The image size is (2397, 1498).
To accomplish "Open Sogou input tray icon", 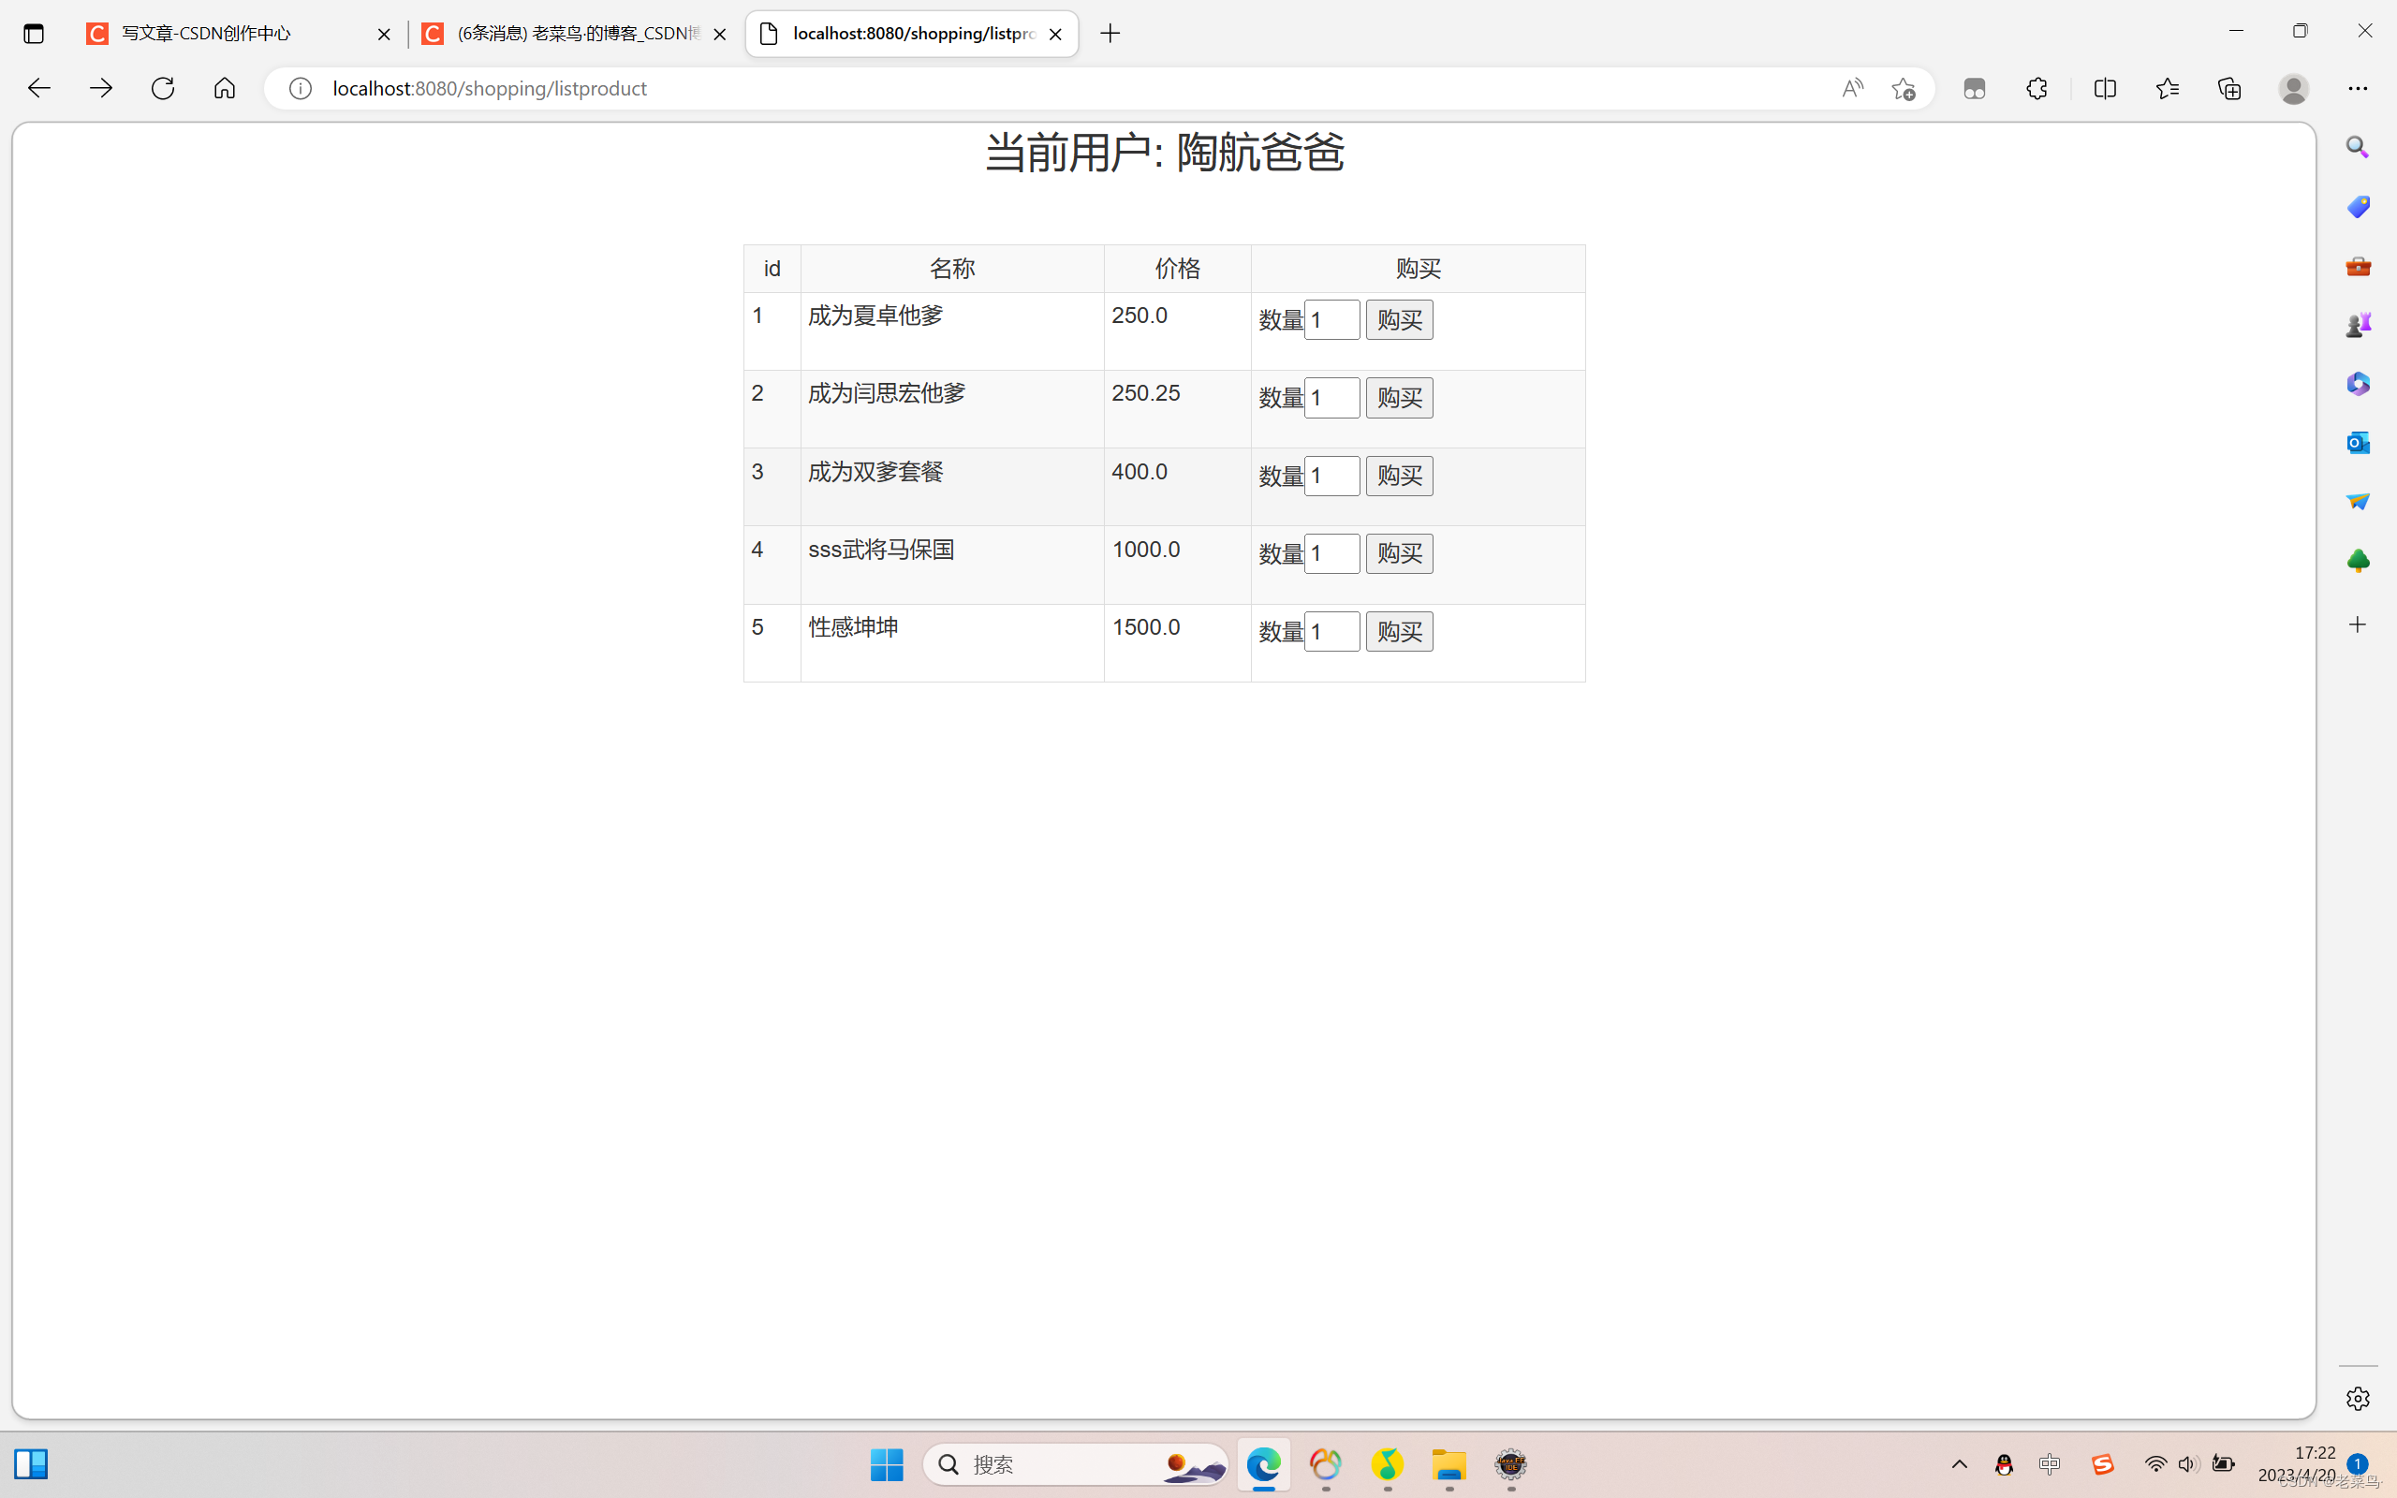I will [2102, 1464].
